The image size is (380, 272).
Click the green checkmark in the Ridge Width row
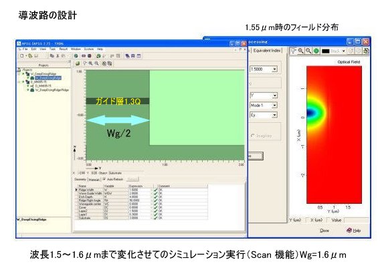155,190
